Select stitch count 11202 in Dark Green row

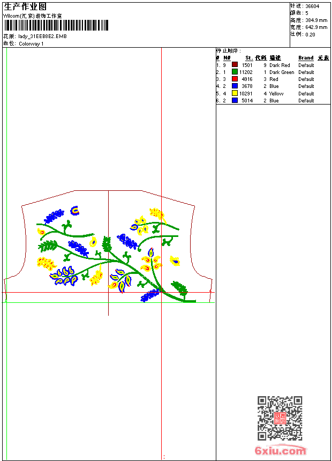246,72
